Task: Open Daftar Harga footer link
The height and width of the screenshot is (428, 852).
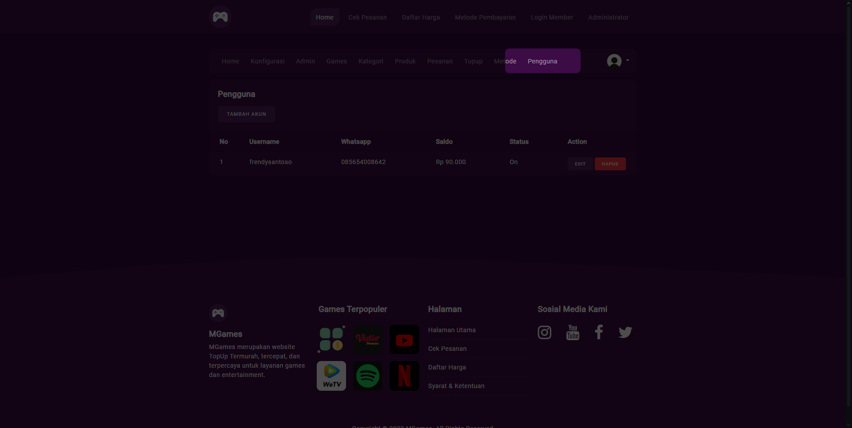Action: click(x=447, y=367)
